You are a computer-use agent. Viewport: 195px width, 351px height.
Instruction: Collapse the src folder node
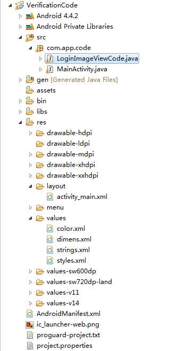pos(21,37)
